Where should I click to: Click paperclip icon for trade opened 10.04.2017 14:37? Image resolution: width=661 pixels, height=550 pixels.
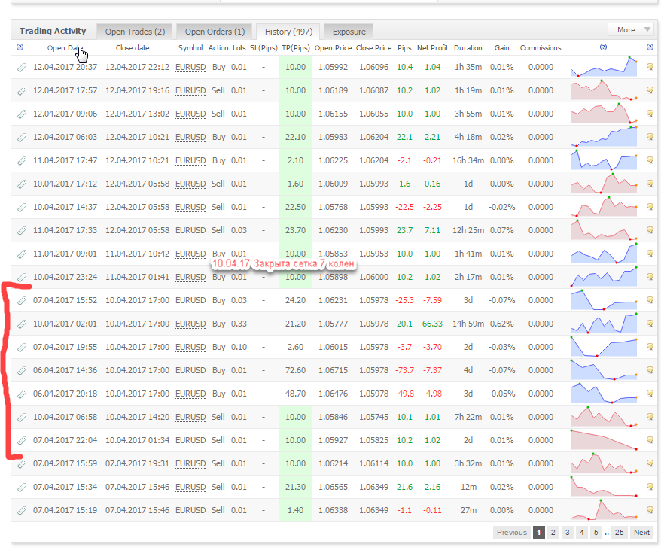pos(22,208)
